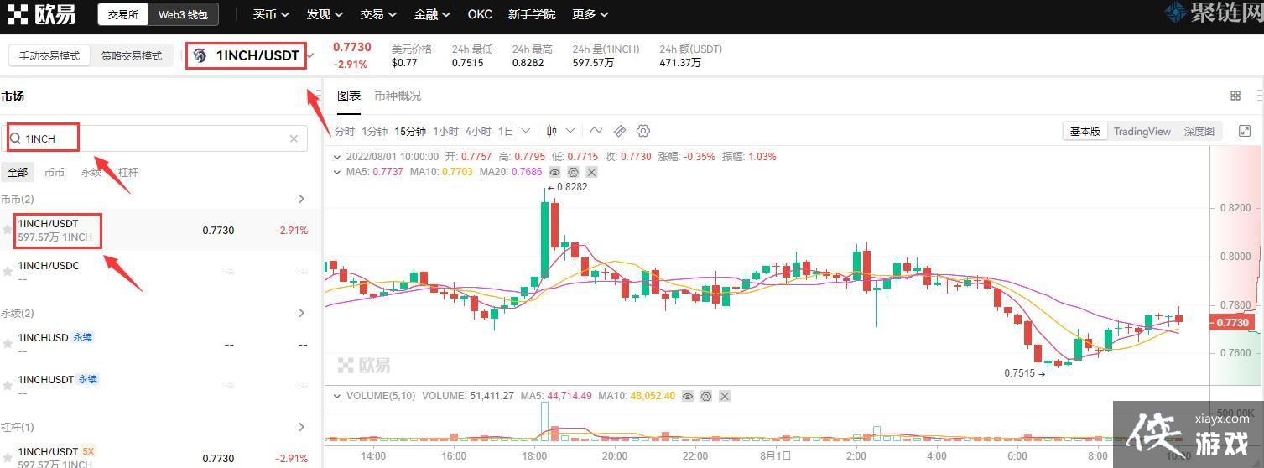This screenshot has height=468, width=1264.
Task: Hide the MA lines with eye icon
Action: pyautogui.click(x=554, y=172)
